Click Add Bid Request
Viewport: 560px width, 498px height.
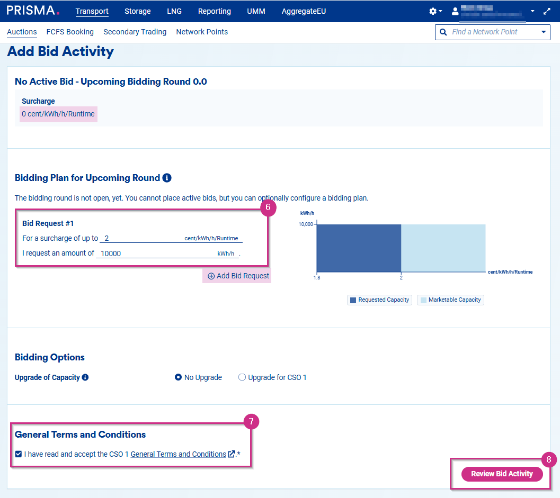(x=238, y=276)
